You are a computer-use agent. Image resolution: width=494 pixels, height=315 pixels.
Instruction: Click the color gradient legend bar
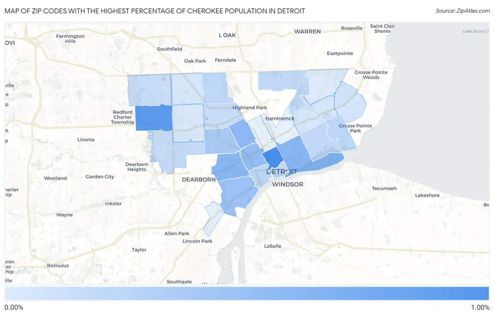coord(247,294)
